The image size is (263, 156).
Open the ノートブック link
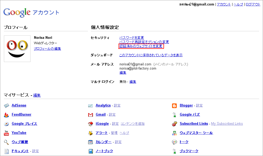coord(104,151)
